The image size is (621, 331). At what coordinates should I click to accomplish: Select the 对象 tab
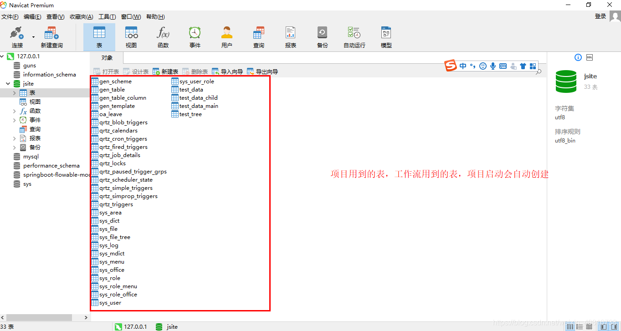pyautogui.click(x=107, y=58)
